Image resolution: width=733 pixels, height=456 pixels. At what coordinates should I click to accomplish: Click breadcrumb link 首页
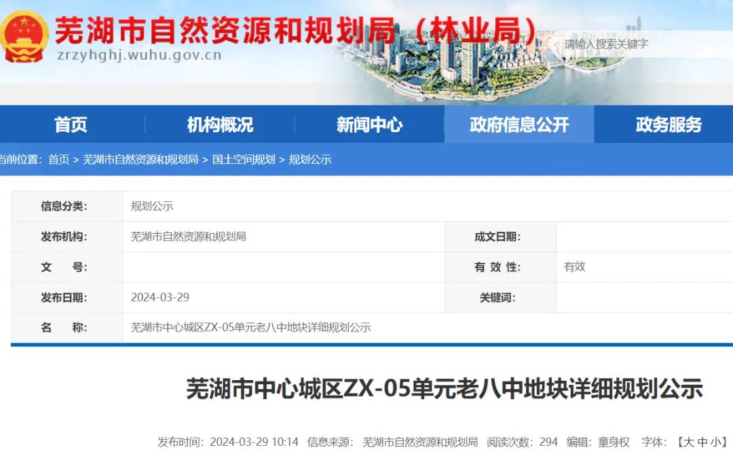tap(59, 160)
